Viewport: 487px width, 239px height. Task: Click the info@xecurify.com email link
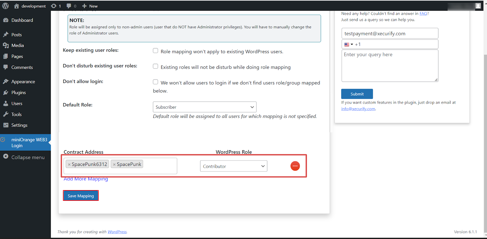[x=358, y=109]
